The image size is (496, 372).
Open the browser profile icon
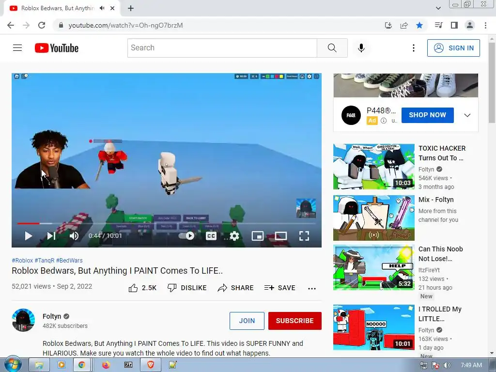pyautogui.click(x=470, y=25)
